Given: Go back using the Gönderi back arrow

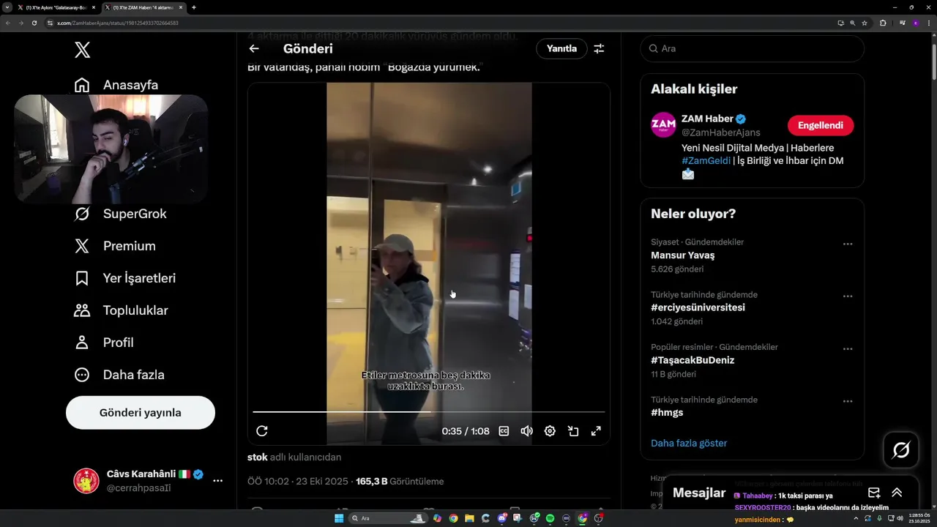Looking at the screenshot, I should (x=254, y=49).
